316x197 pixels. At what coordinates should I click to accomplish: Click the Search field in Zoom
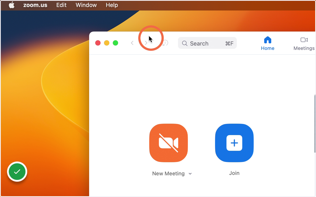pyautogui.click(x=207, y=43)
